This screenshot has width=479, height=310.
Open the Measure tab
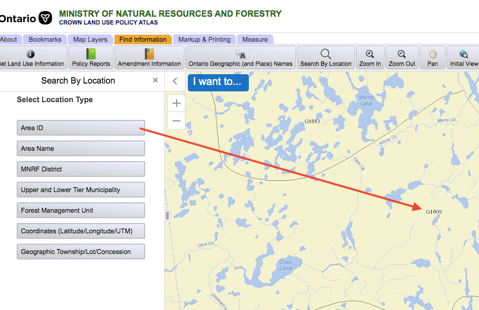[x=255, y=39]
